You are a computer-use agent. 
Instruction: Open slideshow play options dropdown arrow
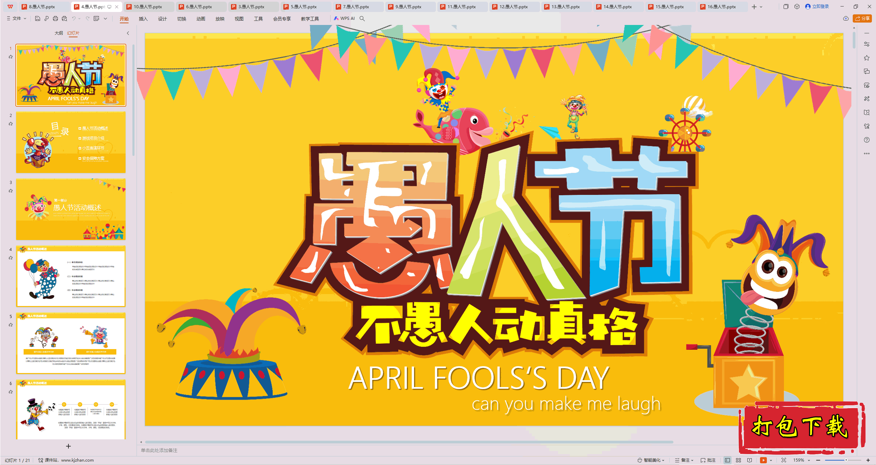771,460
